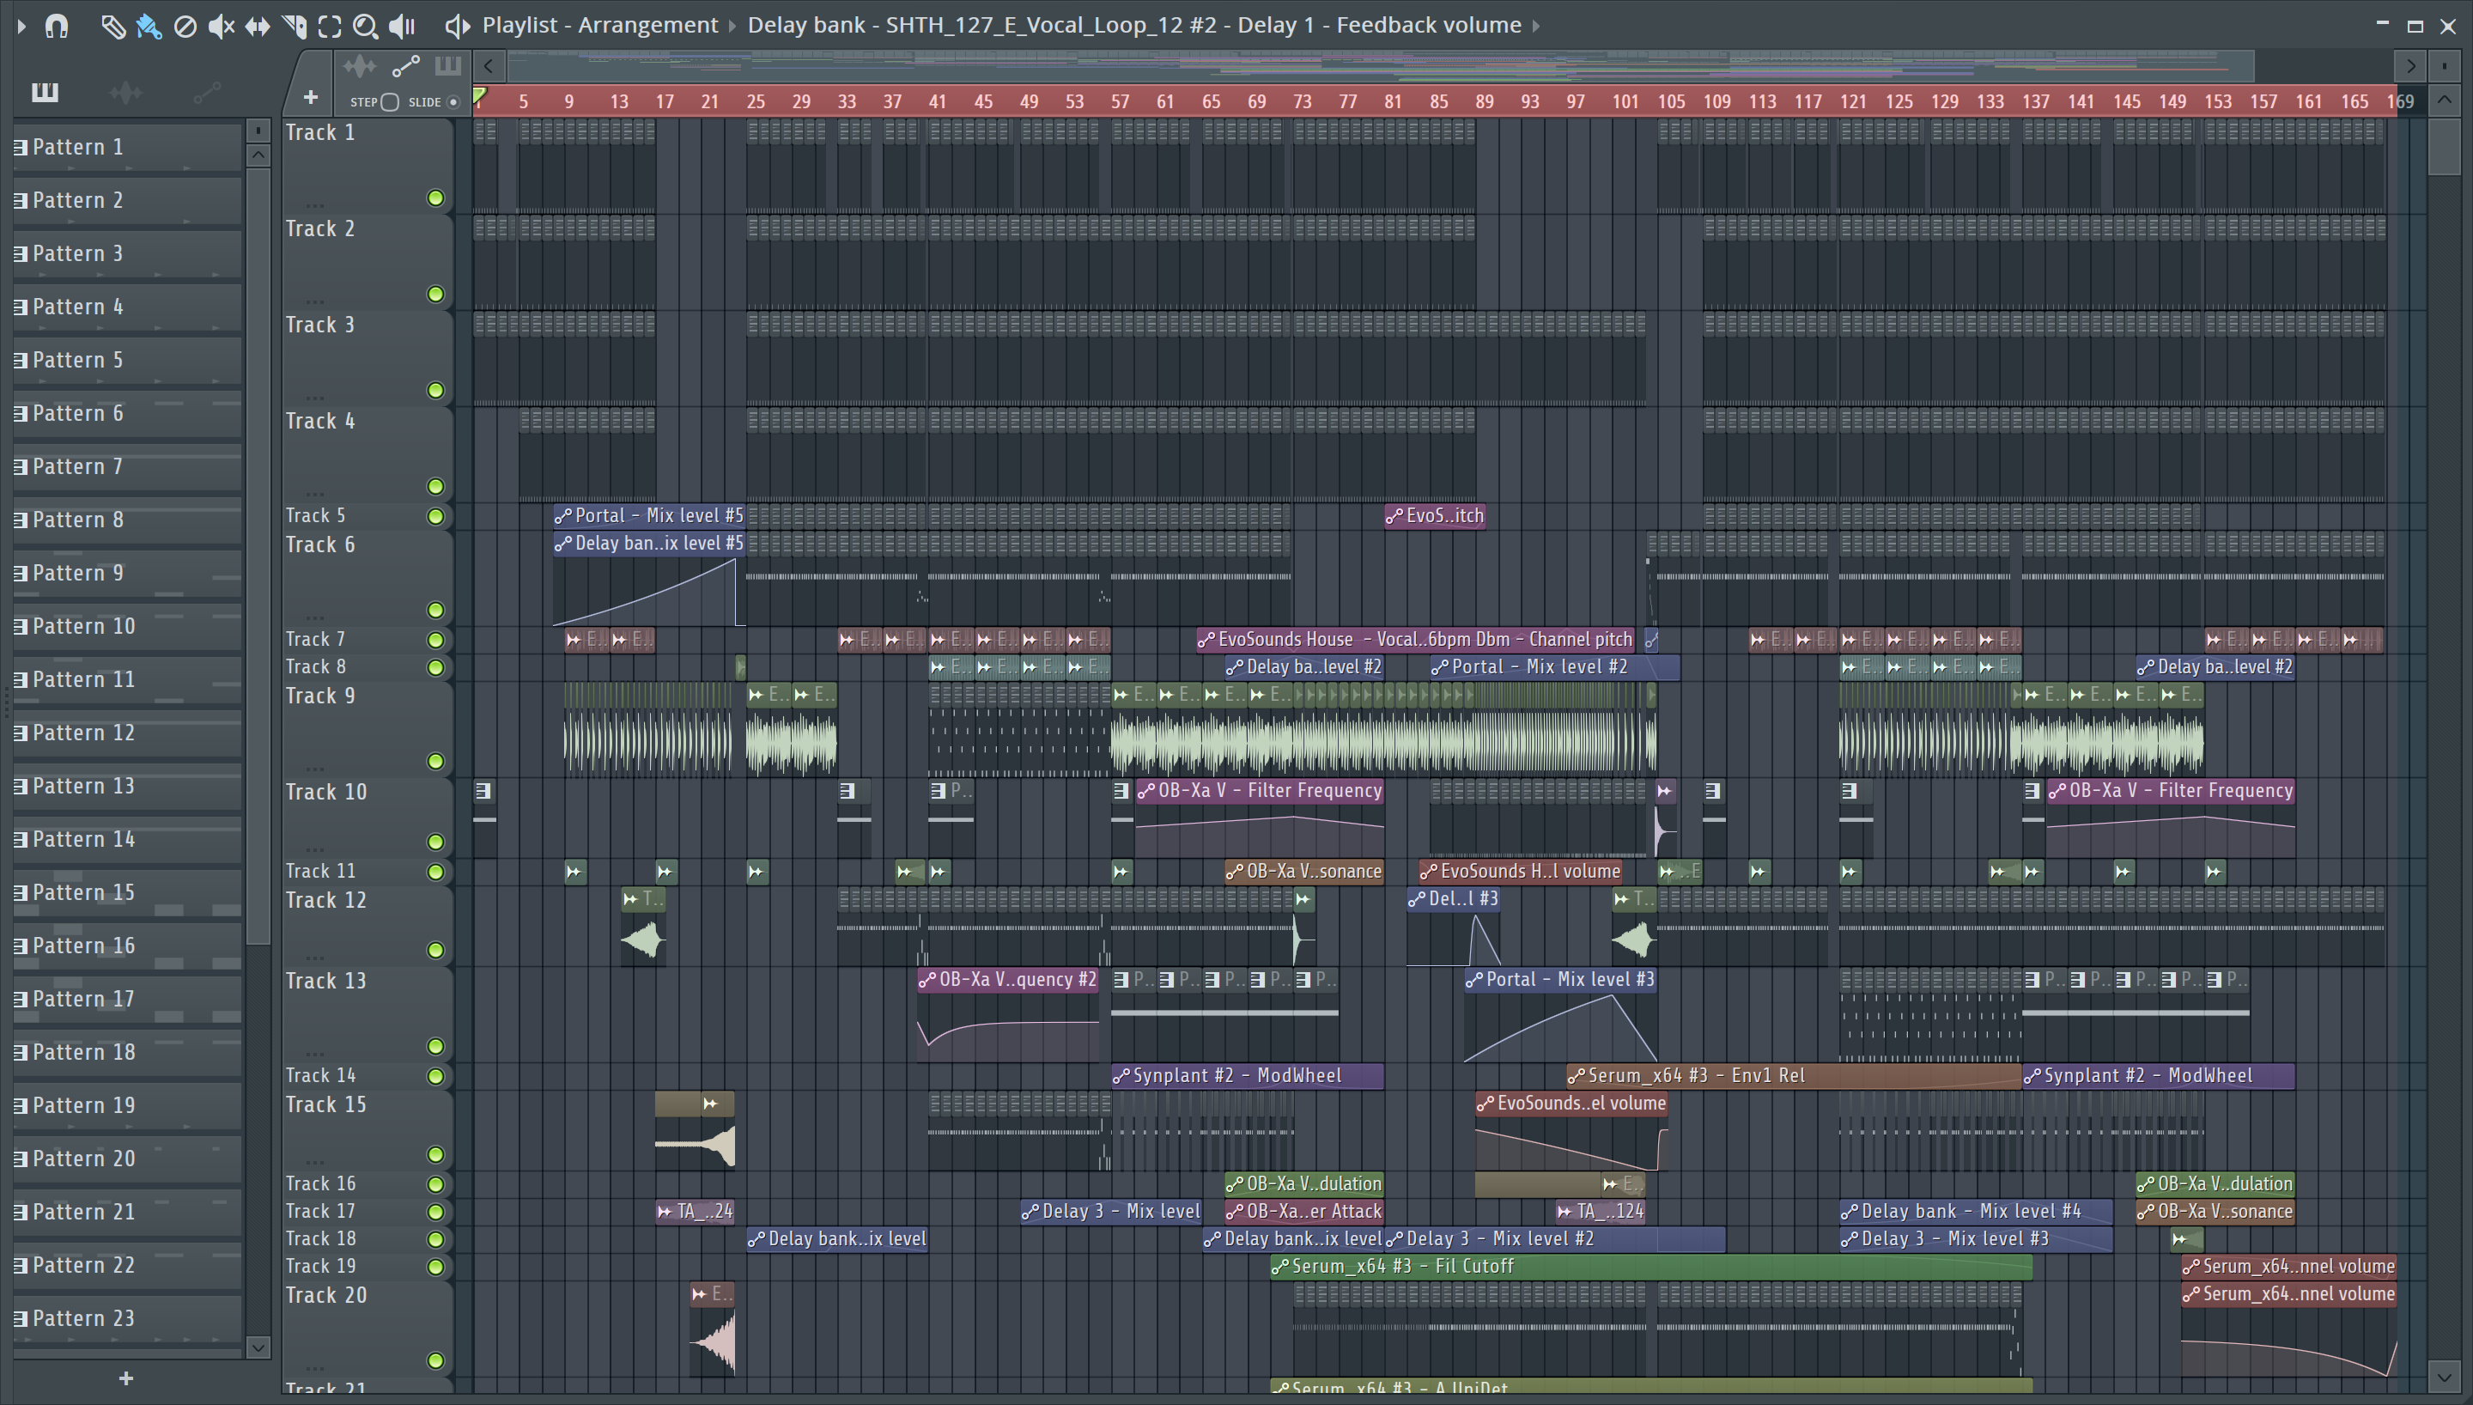
Task: Click bar 57 on the timeline ruler
Action: pos(1119,101)
